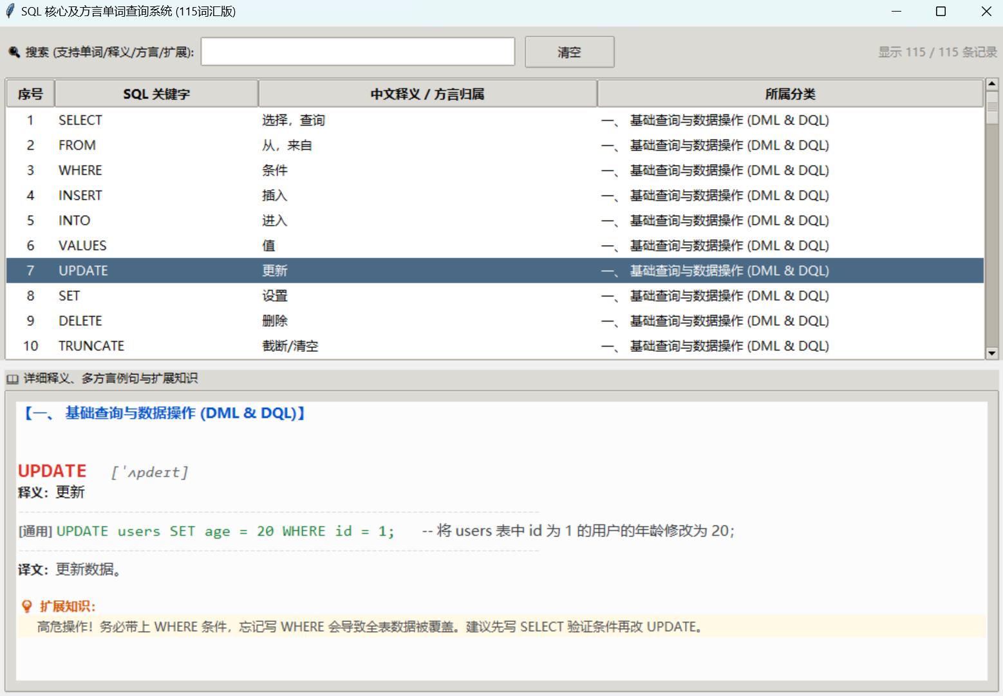Viewport: 1003px width, 696px height.
Task: Click the phonetic ['ʌpdeɪt] text
Action: click(149, 473)
